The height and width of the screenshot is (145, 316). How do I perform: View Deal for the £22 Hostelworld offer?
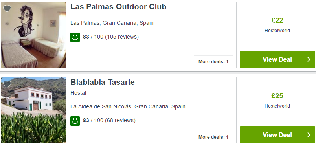[x=277, y=59]
